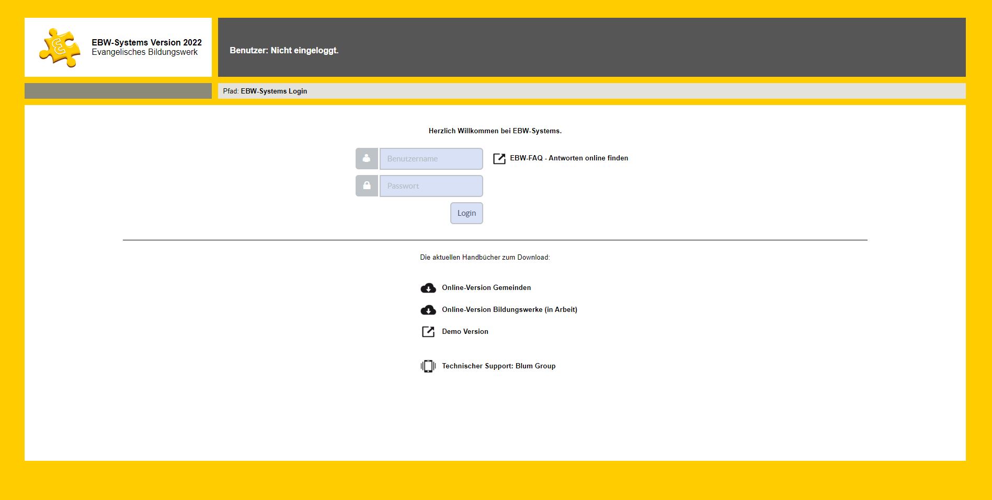992x500 pixels.
Task: Click the padlock icon beside Passwort
Action: pos(367,185)
